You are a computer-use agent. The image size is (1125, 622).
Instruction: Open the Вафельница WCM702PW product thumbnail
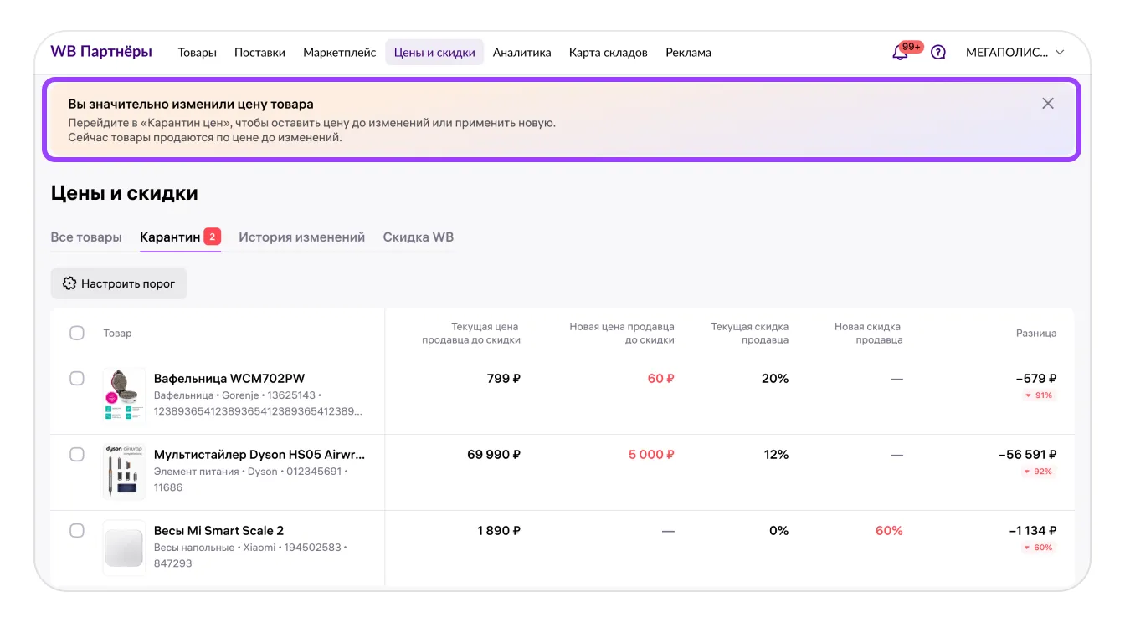click(124, 395)
